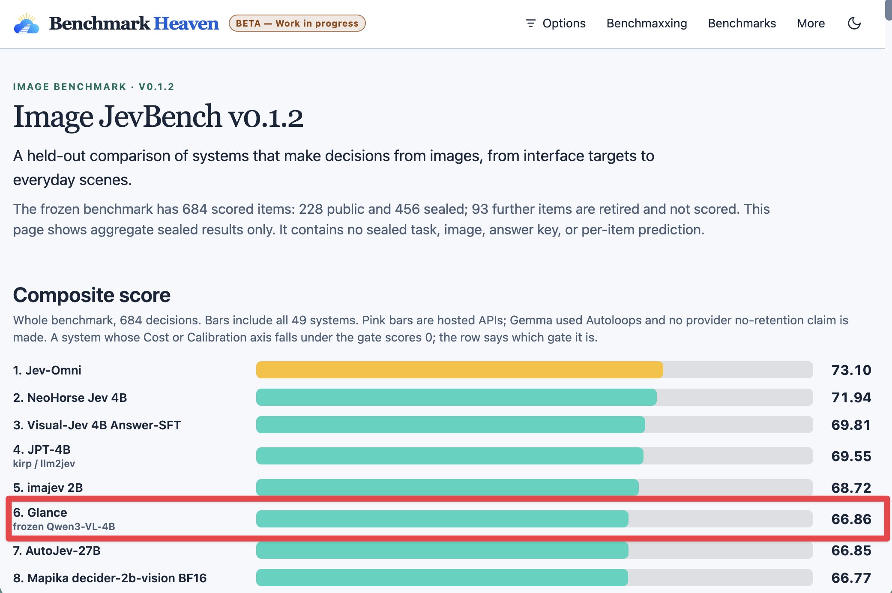
Task: Click the score value 69.81
Action: 851,425
